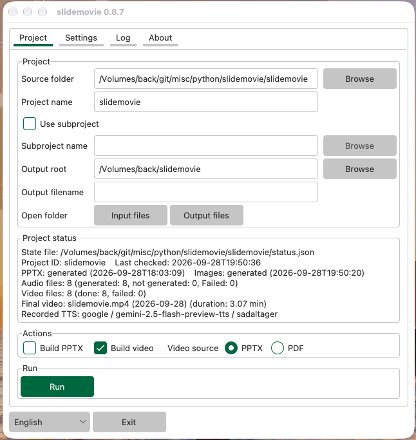The width and height of the screenshot is (416, 440).
Task: Click the Subproject name field
Action: [206, 146]
